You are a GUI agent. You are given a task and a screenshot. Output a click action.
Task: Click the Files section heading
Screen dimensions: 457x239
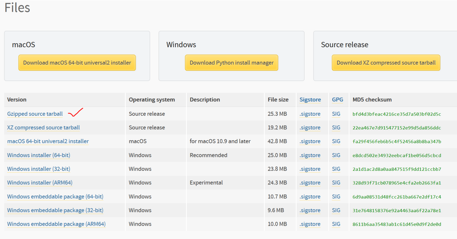coord(17,7)
